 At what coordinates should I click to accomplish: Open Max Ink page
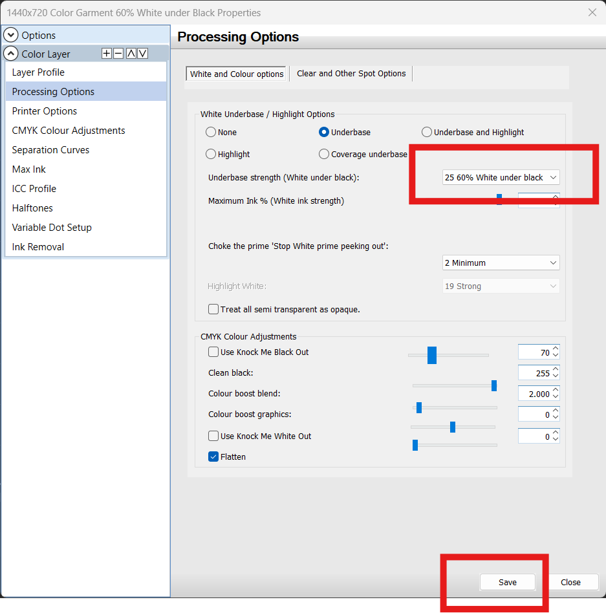click(x=86, y=169)
